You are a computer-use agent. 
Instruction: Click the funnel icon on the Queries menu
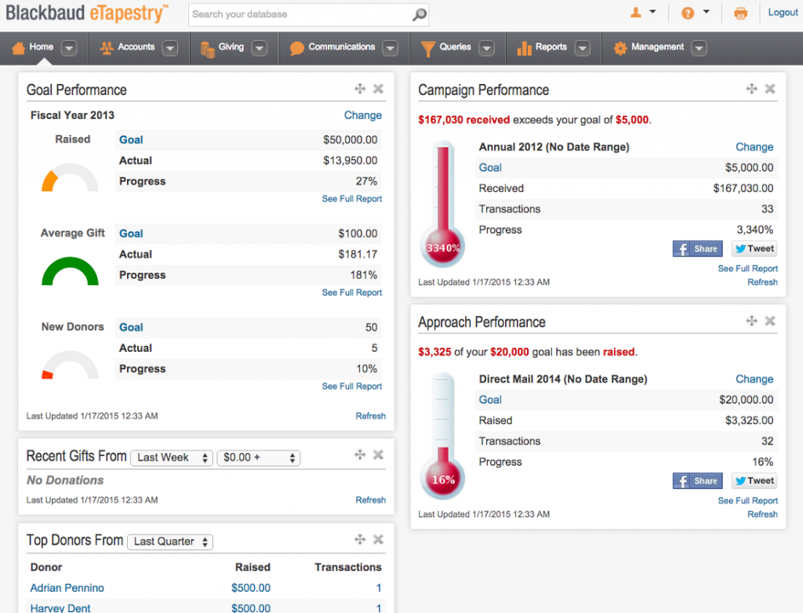coord(428,47)
